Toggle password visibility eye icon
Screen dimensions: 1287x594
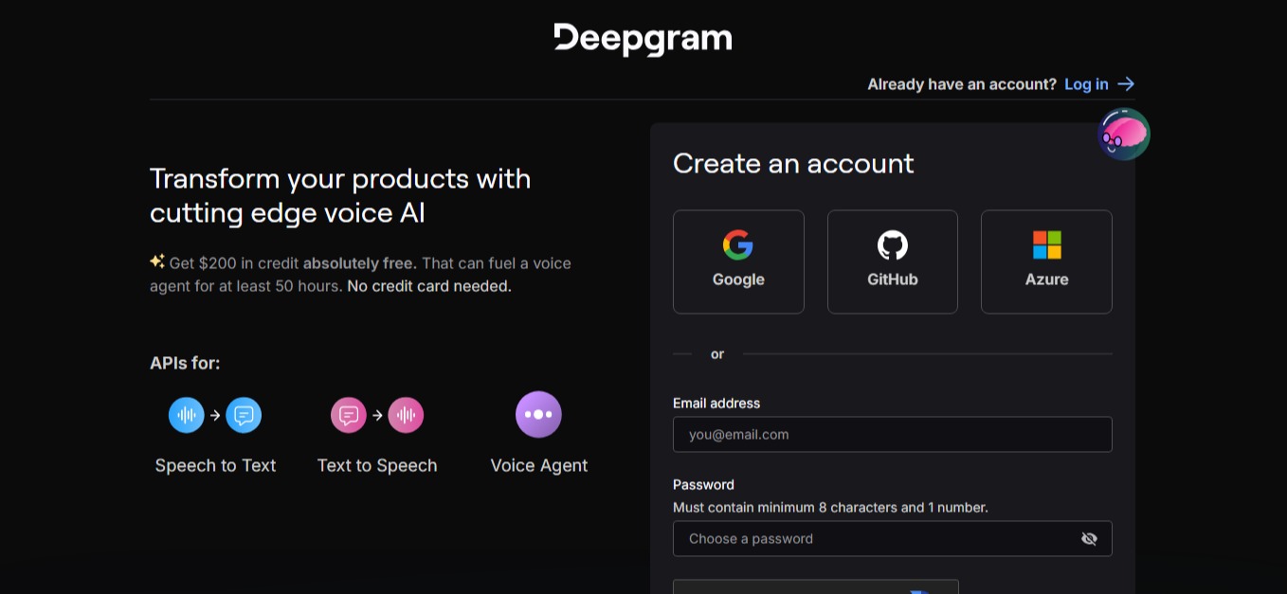pos(1089,538)
